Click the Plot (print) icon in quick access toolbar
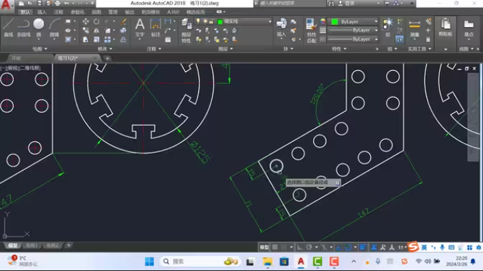Image resolution: width=483 pixels, height=271 pixels. click(57, 3)
